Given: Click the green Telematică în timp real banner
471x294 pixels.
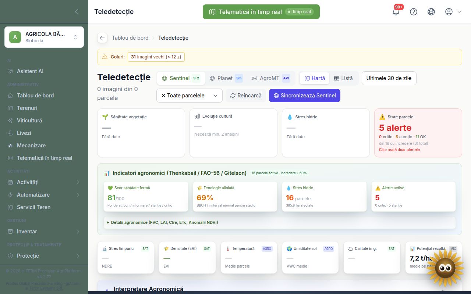Looking at the screenshot, I should coord(261,12).
